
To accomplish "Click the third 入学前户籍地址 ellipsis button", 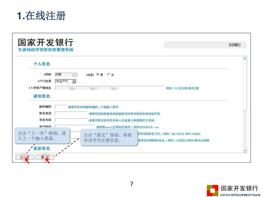I will click(114, 88).
